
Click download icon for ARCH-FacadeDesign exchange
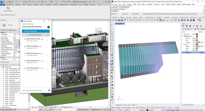coord(25,47)
